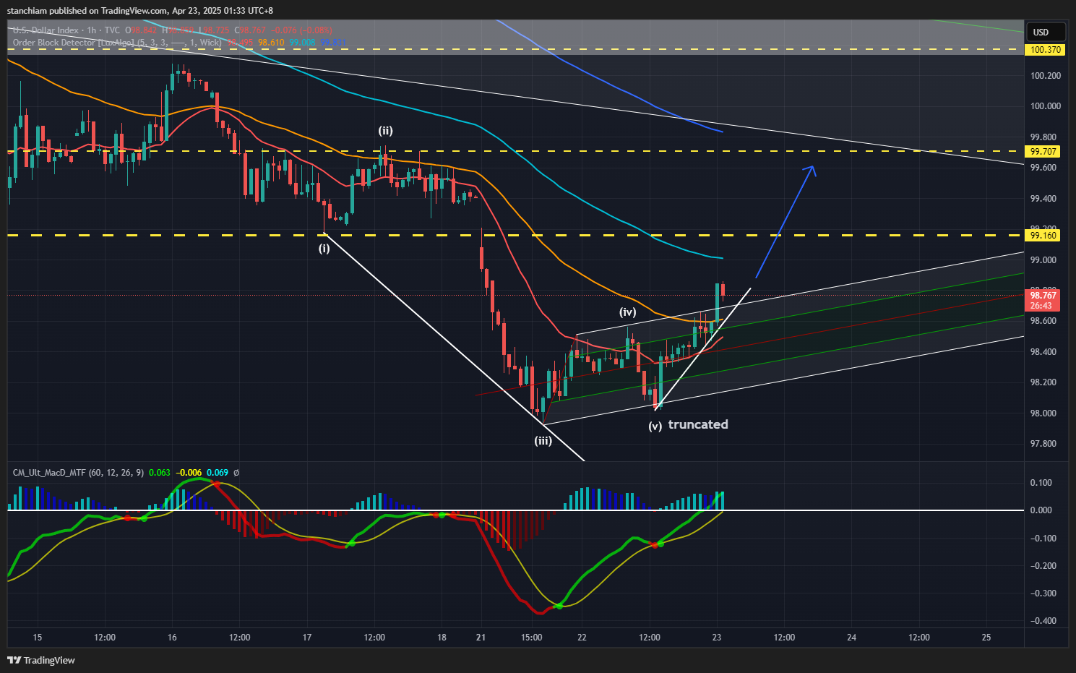Click date 23 on the time axis
The height and width of the screenshot is (673, 1076).
click(x=717, y=638)
